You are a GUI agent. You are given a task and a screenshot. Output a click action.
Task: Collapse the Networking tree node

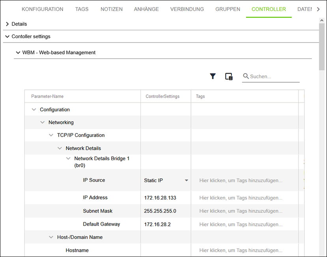tap(43, 122)
